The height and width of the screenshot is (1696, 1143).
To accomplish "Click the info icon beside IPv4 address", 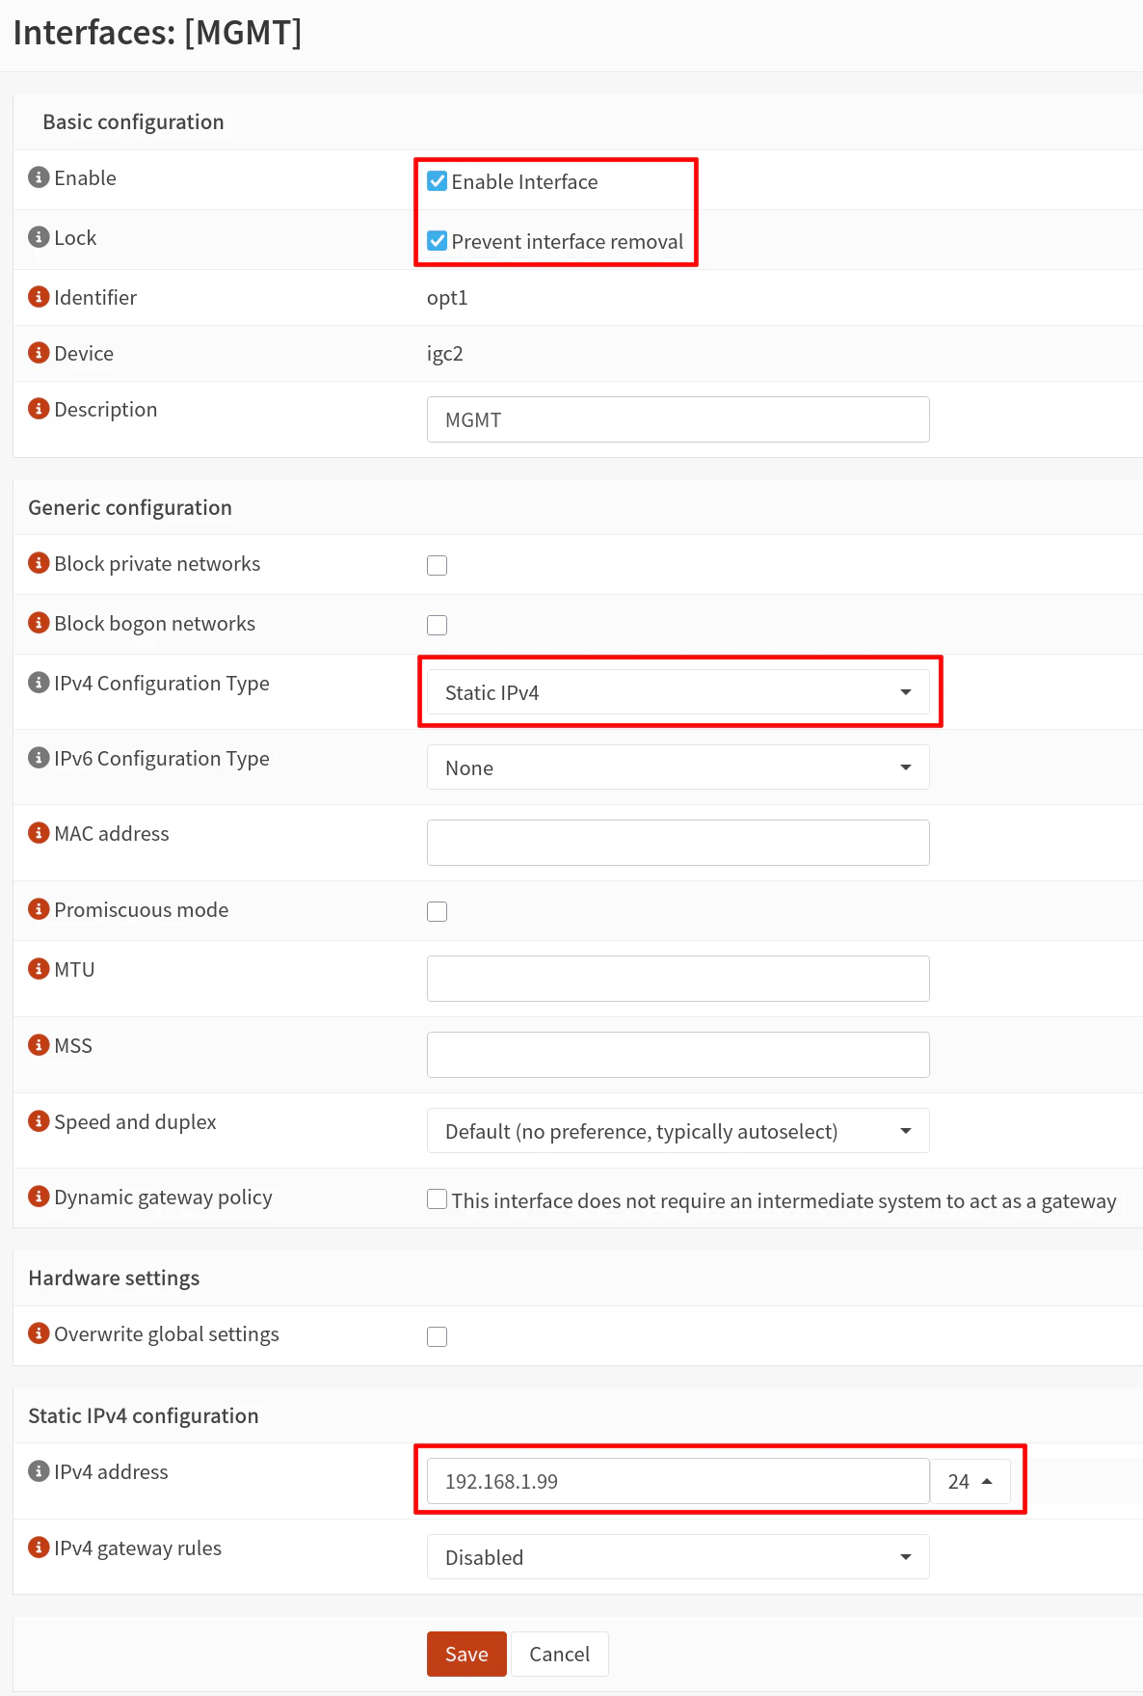I will (x=39, y=1471).
